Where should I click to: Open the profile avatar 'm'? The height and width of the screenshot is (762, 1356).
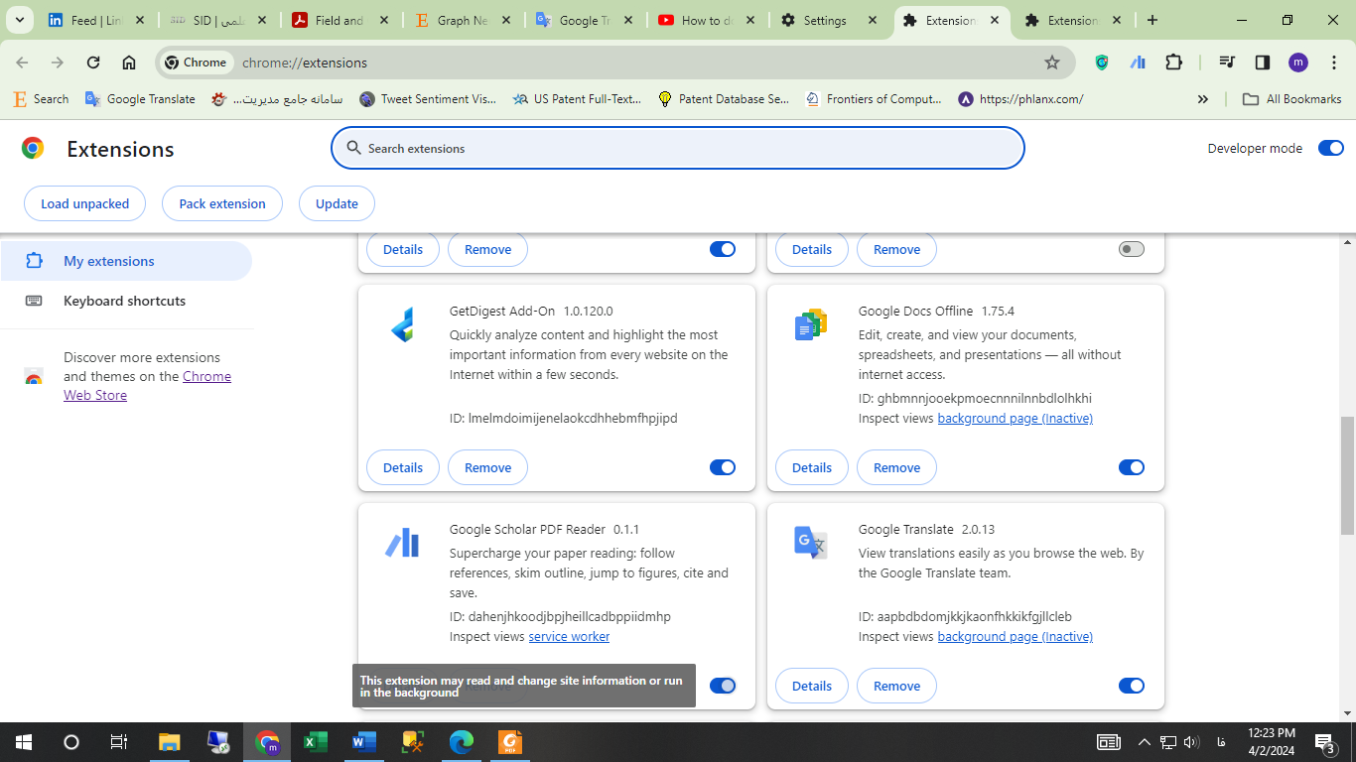[x=1298, y=63]
